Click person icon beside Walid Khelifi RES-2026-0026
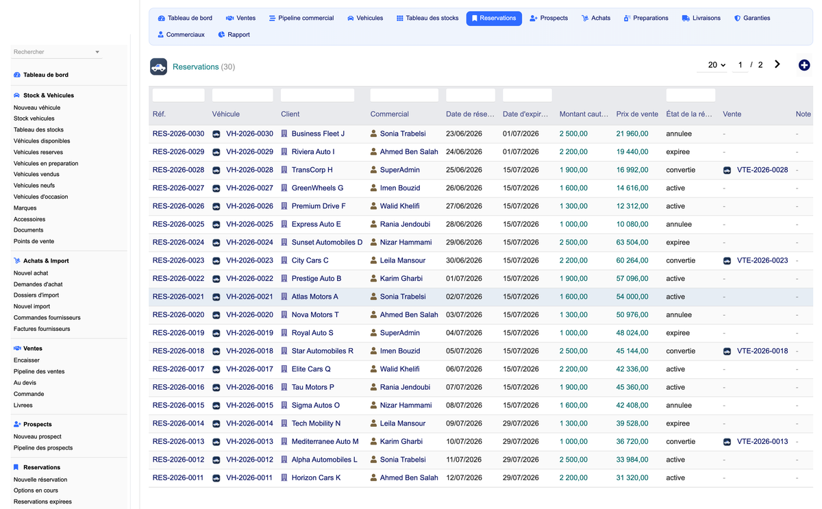Screen dimensions: 822x509 (374, 206)
